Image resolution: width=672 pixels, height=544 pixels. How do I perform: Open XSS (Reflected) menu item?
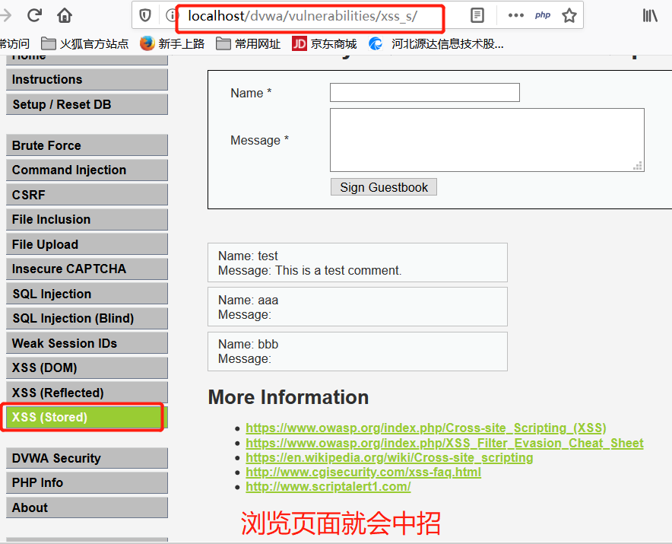tap(87, 393)
